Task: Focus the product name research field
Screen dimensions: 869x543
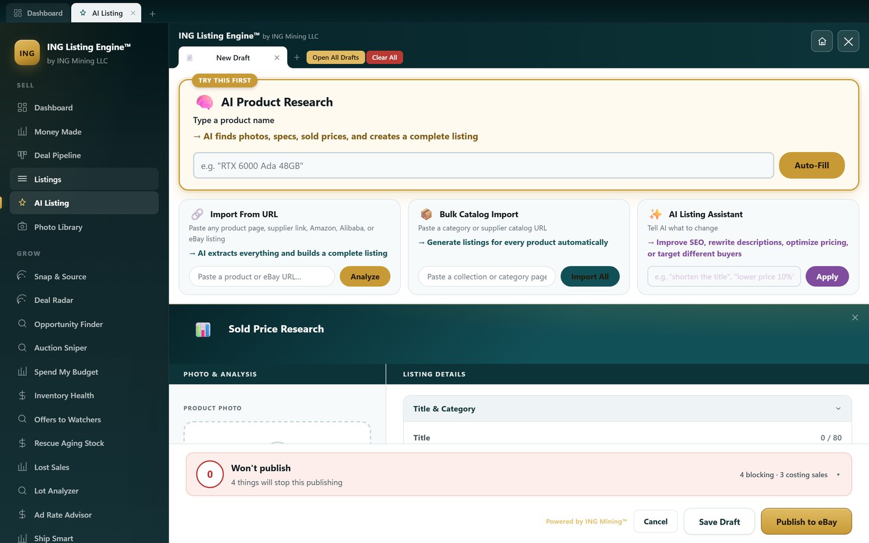Action: click(483, 166)
